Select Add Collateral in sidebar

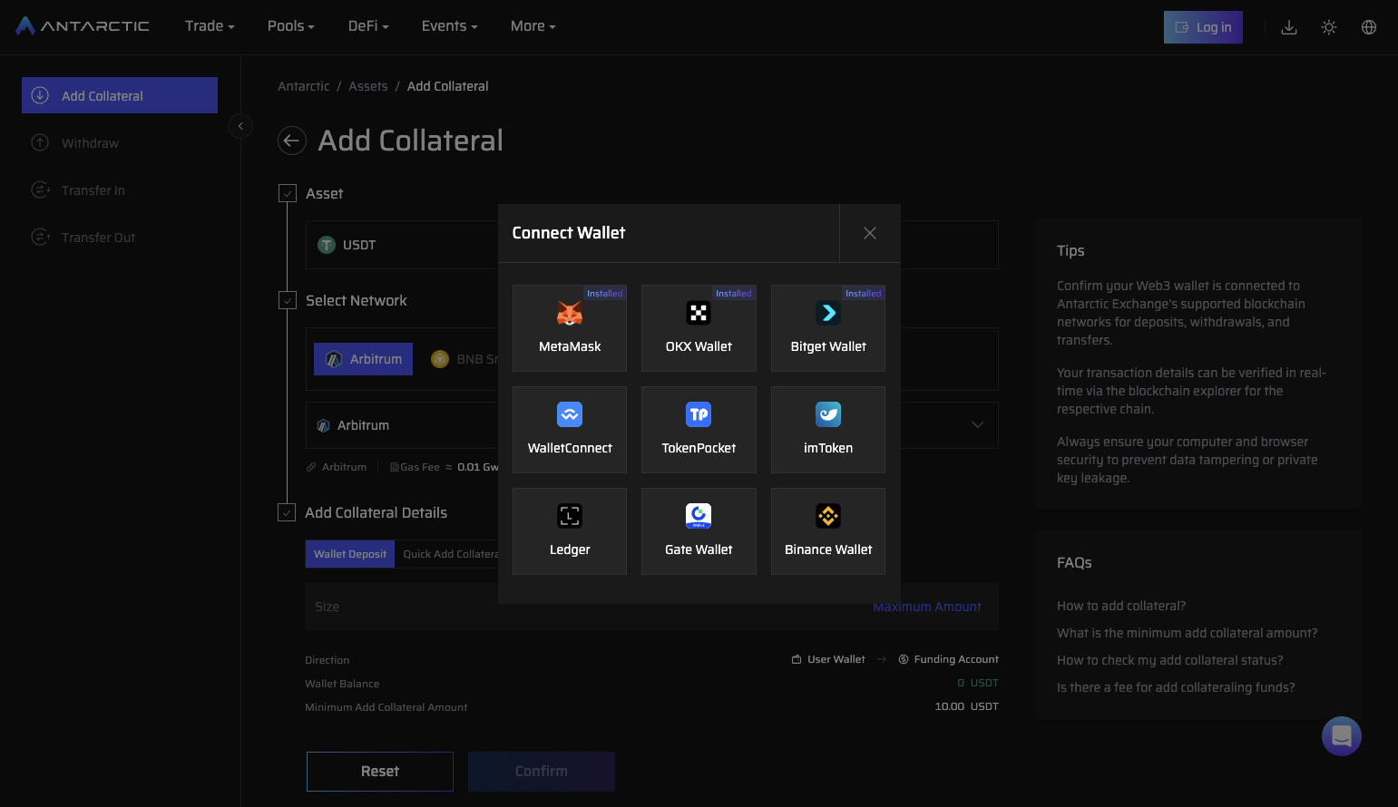(x=120, y=95)
